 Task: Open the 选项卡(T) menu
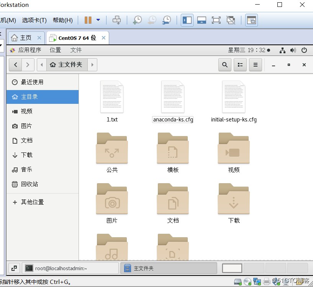tap(34, 20)
